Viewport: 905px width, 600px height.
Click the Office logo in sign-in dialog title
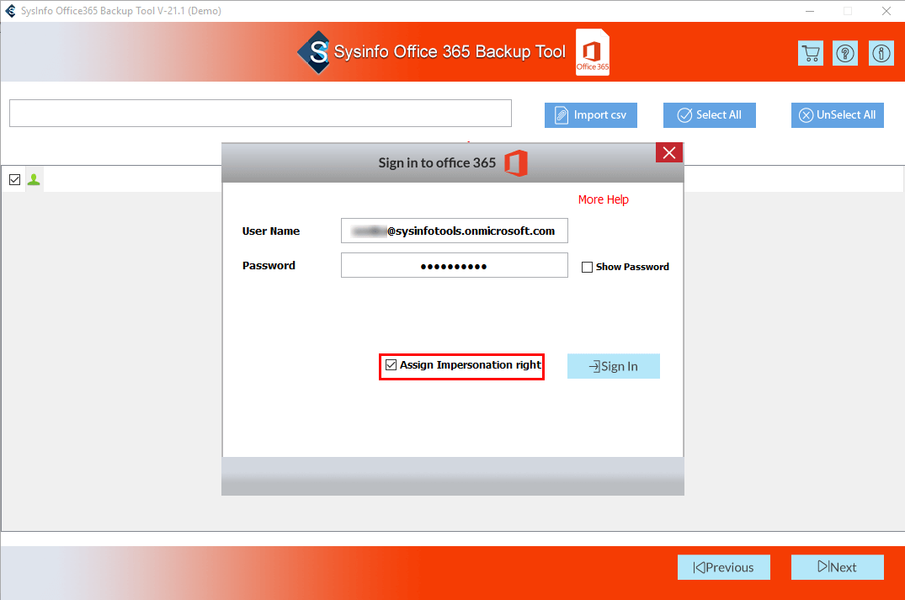[516, 163]
